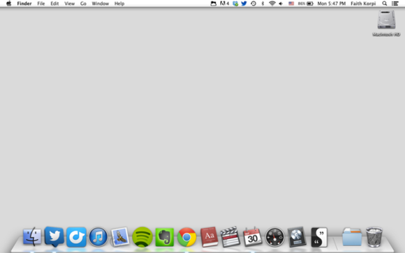This screenshot has height=253, width=405.
Task: Open the Apple menu
Action: [9, 3]
